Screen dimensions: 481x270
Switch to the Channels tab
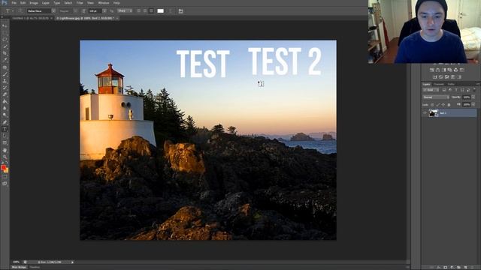[x=439, y=84]
